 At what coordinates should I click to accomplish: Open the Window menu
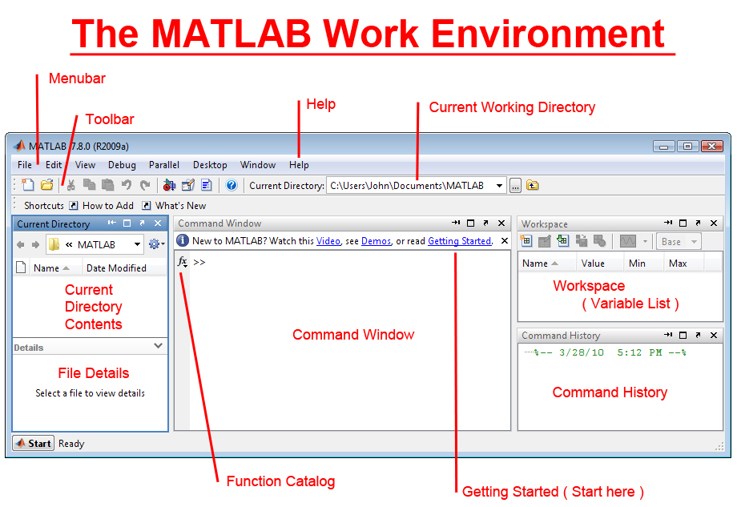(258, 165)
